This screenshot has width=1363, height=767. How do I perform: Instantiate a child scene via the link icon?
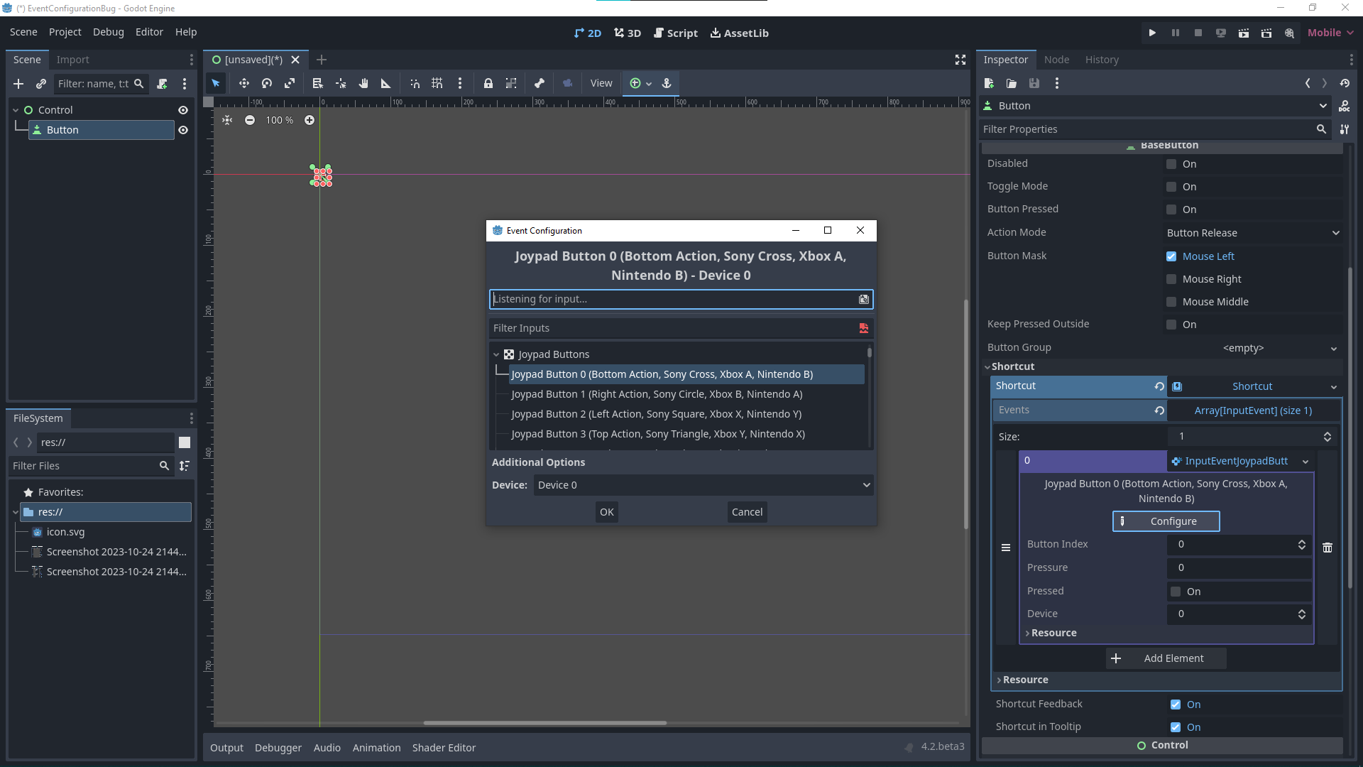click(x=40, y=84)
